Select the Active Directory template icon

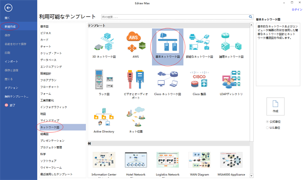(x=104, y=117)
